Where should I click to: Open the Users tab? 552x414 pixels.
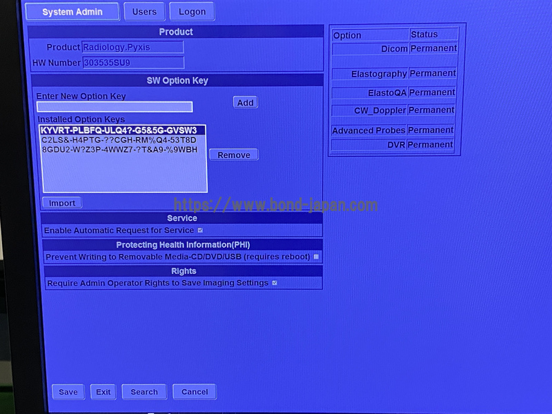(144, 12)
